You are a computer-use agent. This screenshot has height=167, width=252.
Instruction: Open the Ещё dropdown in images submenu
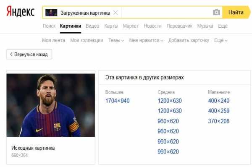pyautogui.click(x=221, y=40)
